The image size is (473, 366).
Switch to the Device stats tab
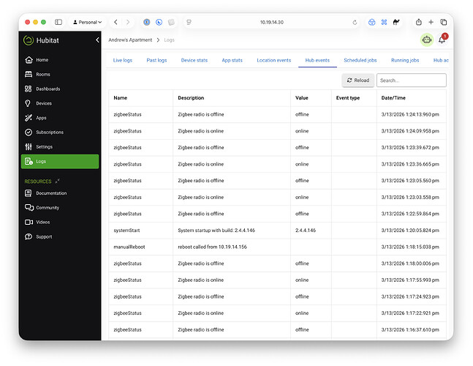[194, 60]
